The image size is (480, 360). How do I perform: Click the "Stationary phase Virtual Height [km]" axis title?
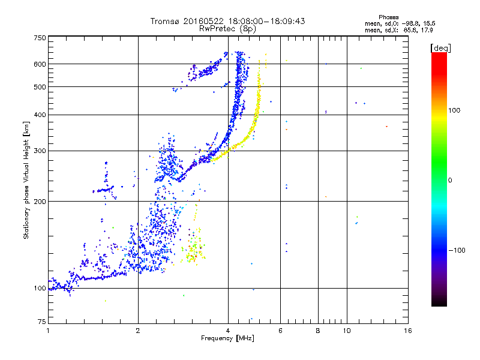pos(26,181)
